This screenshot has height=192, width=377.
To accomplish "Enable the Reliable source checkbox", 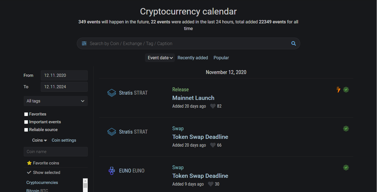I will (x=26, y=130).
